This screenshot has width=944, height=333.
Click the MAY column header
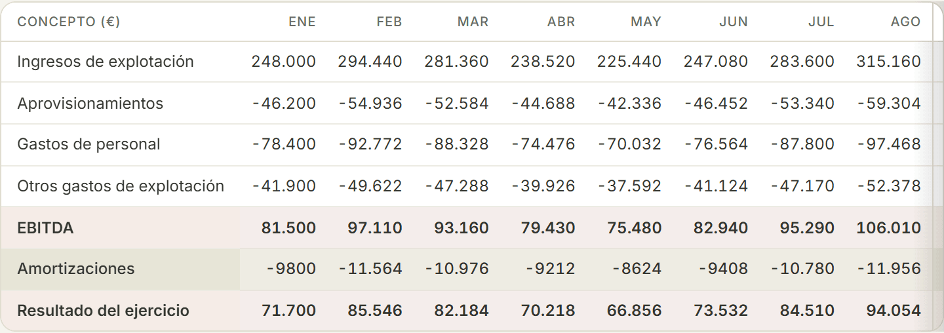(x=646, y=22)
